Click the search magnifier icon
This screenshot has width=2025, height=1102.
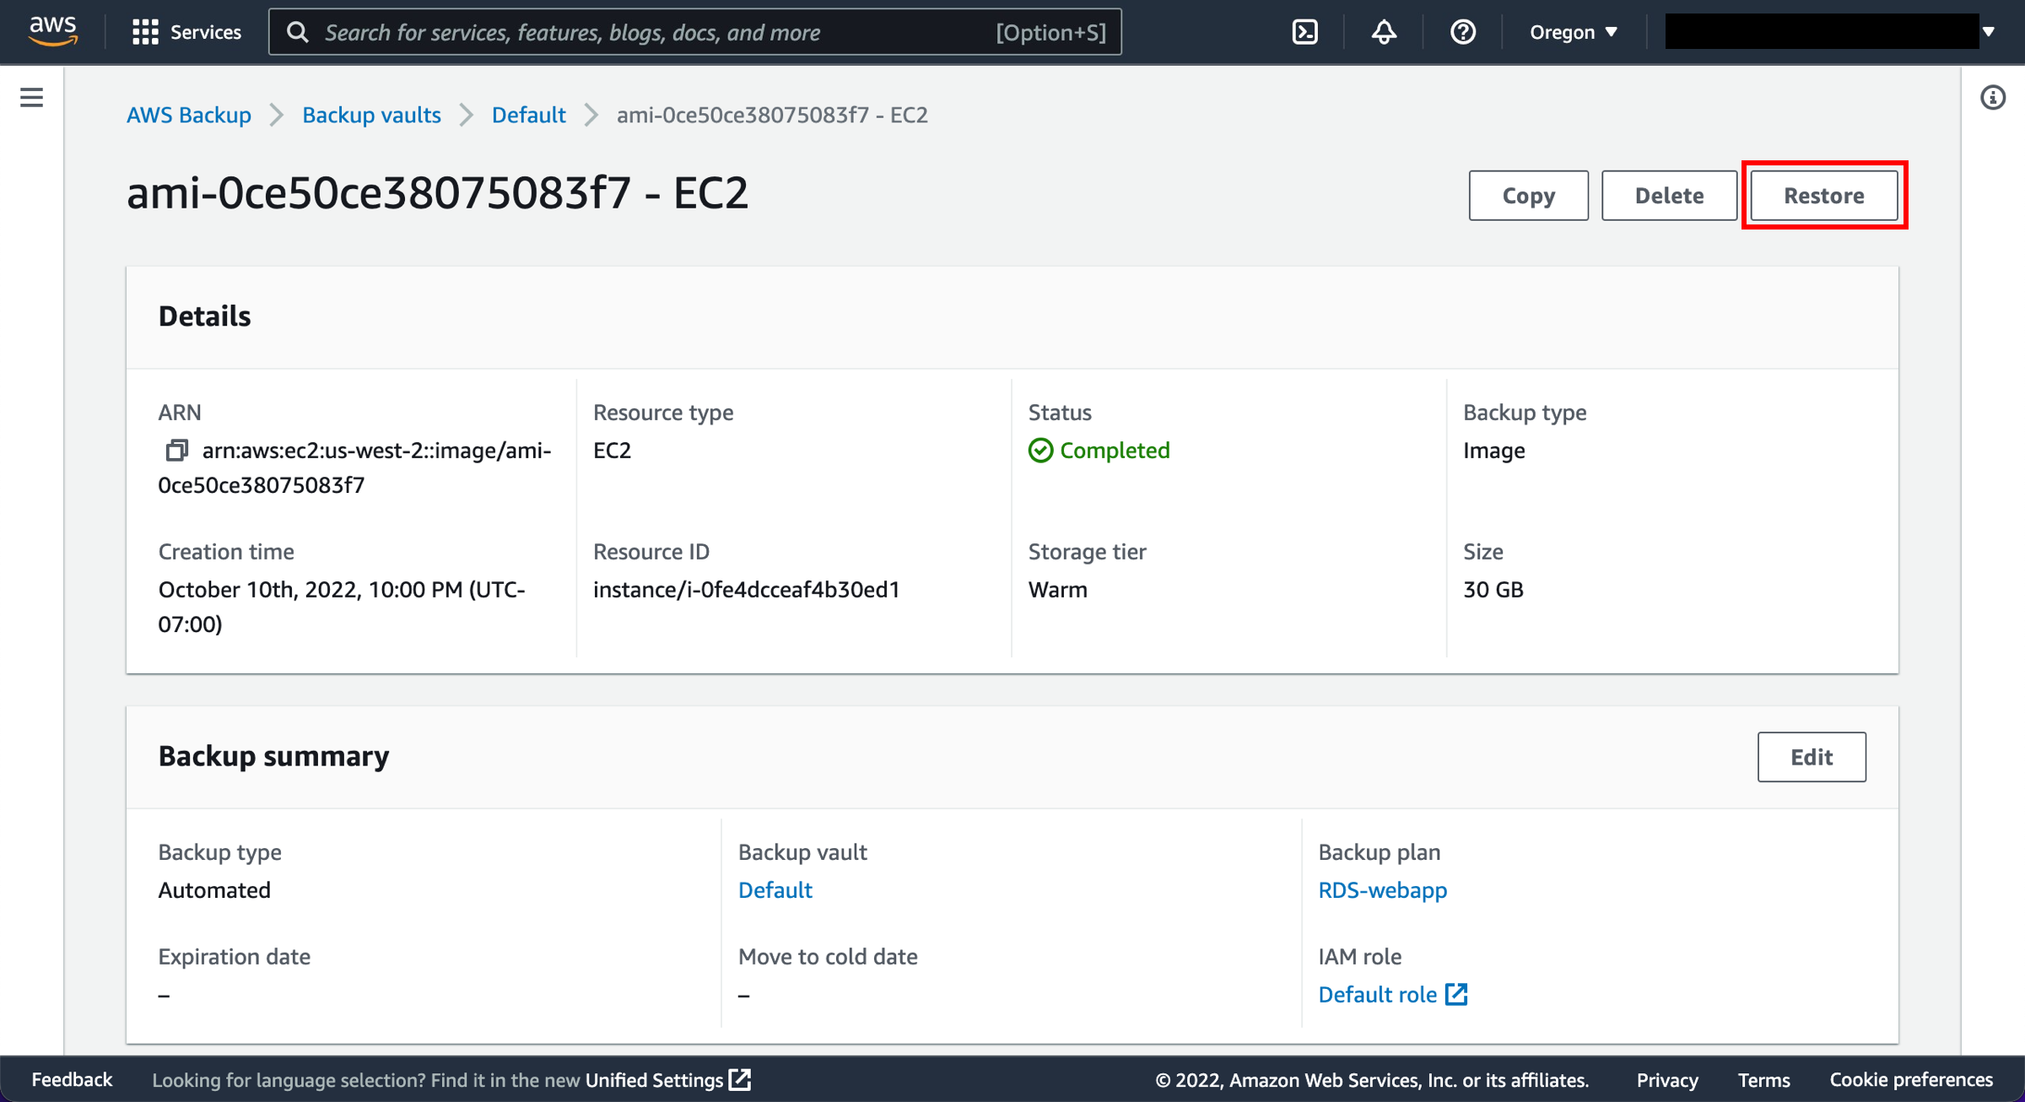[x=297, y=32]
